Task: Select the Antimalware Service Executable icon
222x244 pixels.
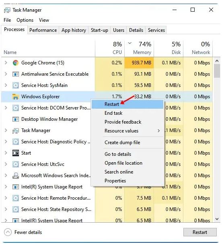Action: [16, 74]
